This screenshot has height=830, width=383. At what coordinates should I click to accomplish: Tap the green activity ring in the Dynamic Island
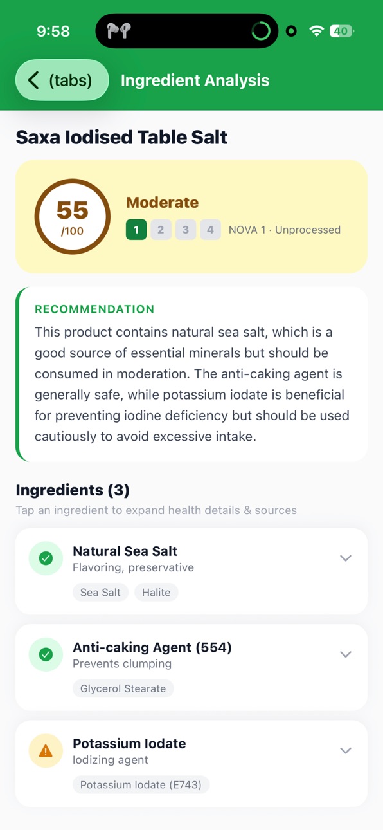261,31
